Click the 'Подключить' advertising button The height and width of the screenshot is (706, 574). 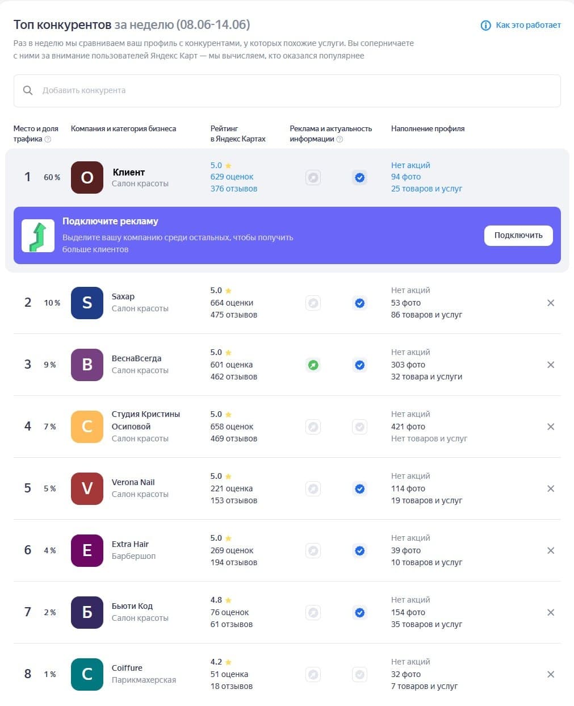click(518, 235)
